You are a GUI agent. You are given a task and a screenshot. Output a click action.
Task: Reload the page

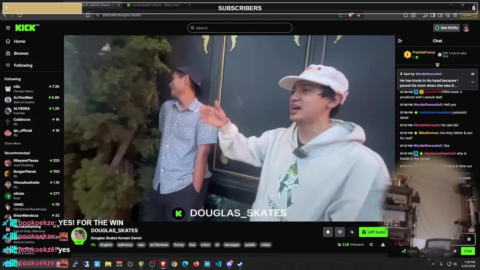[x=20, y=15]
